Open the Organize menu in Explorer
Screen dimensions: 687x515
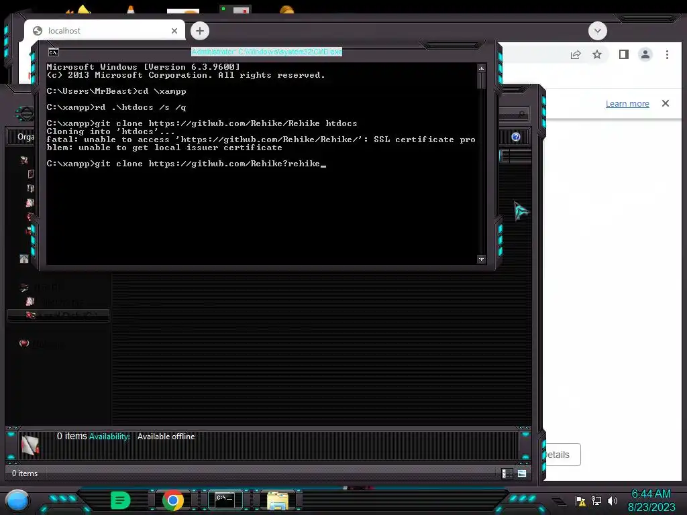(26, 137)
